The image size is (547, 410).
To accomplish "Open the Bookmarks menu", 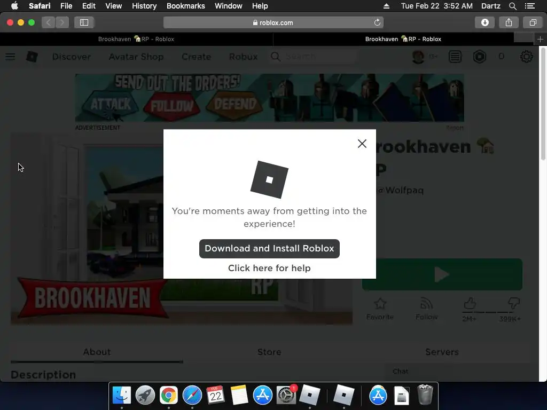I will click(185, 6).
